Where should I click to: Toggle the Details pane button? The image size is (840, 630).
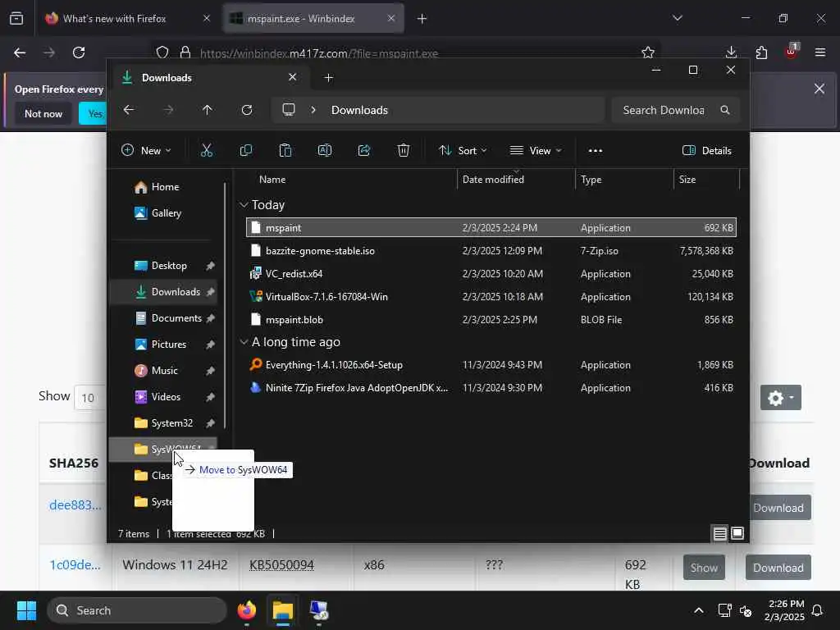pyautogui.click(x=706, y=151)
